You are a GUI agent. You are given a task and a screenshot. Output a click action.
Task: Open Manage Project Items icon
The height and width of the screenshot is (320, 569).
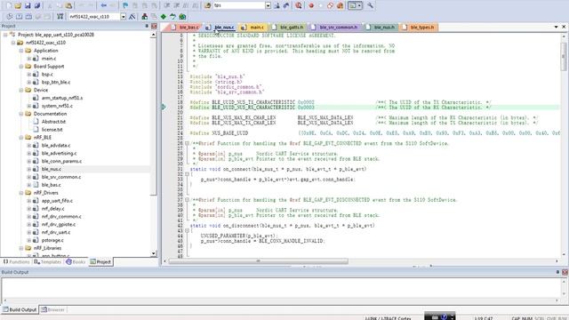tap(144, 16)
